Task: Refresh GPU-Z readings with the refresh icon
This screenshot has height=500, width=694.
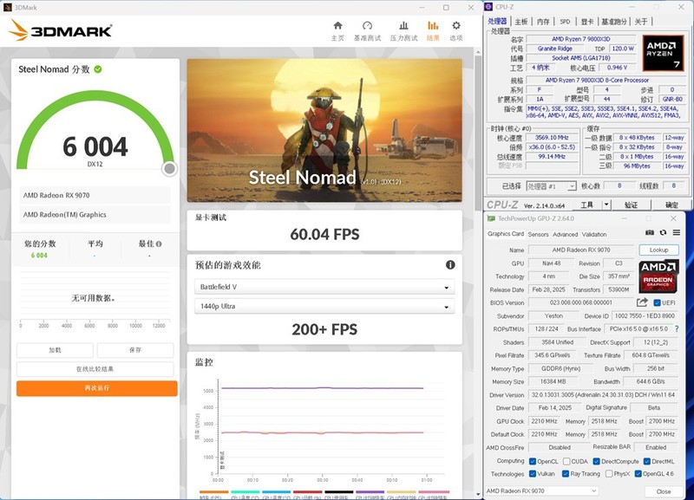Action: pos(663,231)
